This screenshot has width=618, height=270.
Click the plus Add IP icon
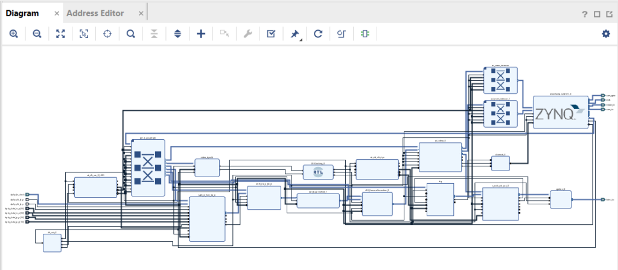(x=201, y=34)
